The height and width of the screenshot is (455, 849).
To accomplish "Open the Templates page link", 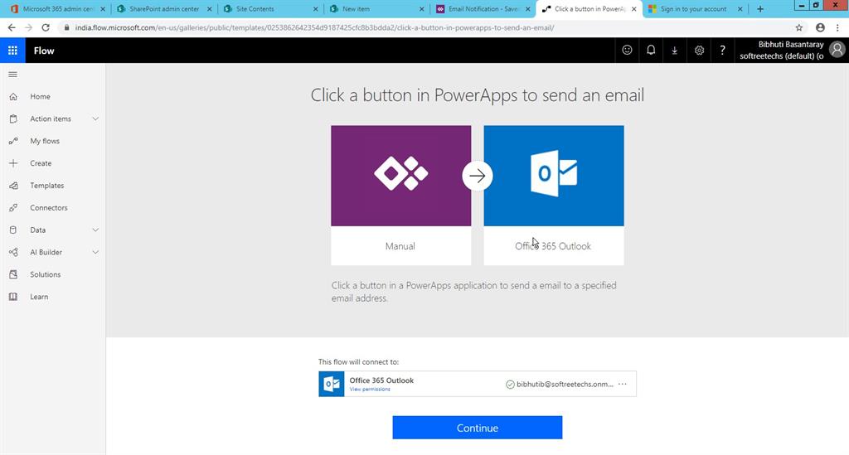I will pos(47,185).
